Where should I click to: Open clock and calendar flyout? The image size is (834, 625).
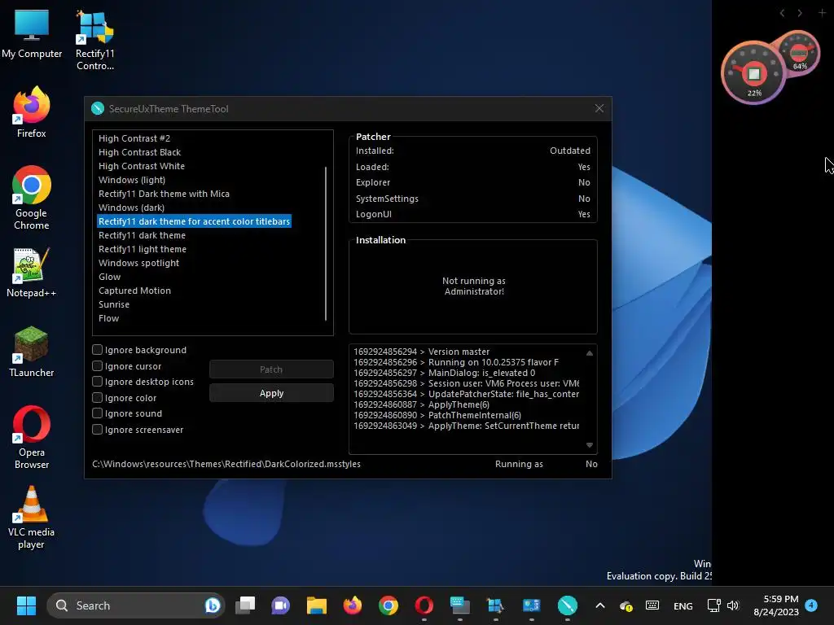(x=776, y=605)
